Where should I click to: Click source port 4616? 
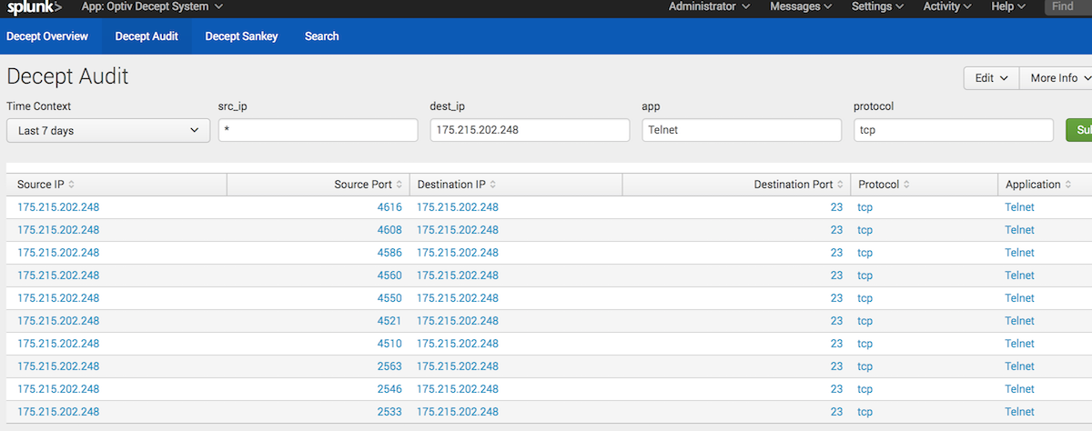(389, 207)
